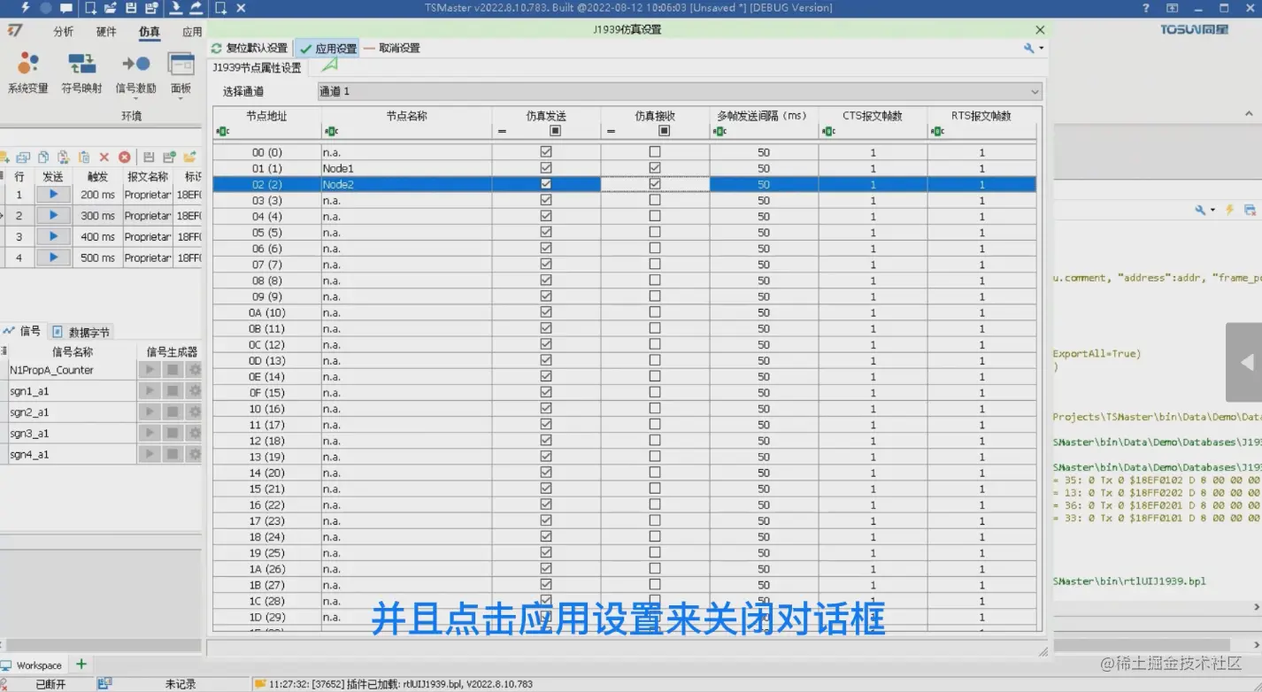Open dropdown arrow beside dialog wrench icon
The image size is (1262, 692).
coord(1042,48)
